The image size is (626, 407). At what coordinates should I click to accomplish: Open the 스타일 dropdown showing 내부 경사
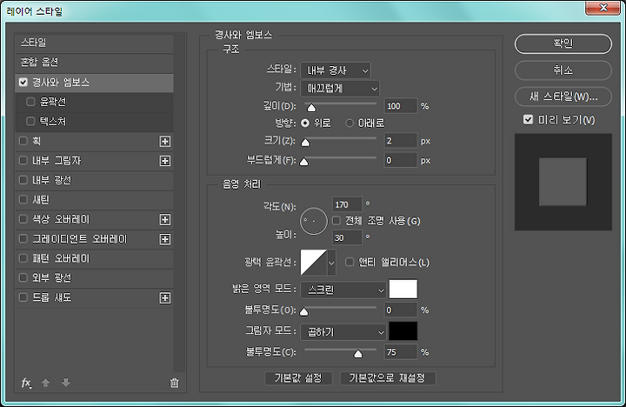(x=336, y=70)
